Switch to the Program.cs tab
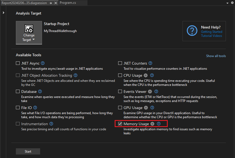235x158 pixels. 67,3
